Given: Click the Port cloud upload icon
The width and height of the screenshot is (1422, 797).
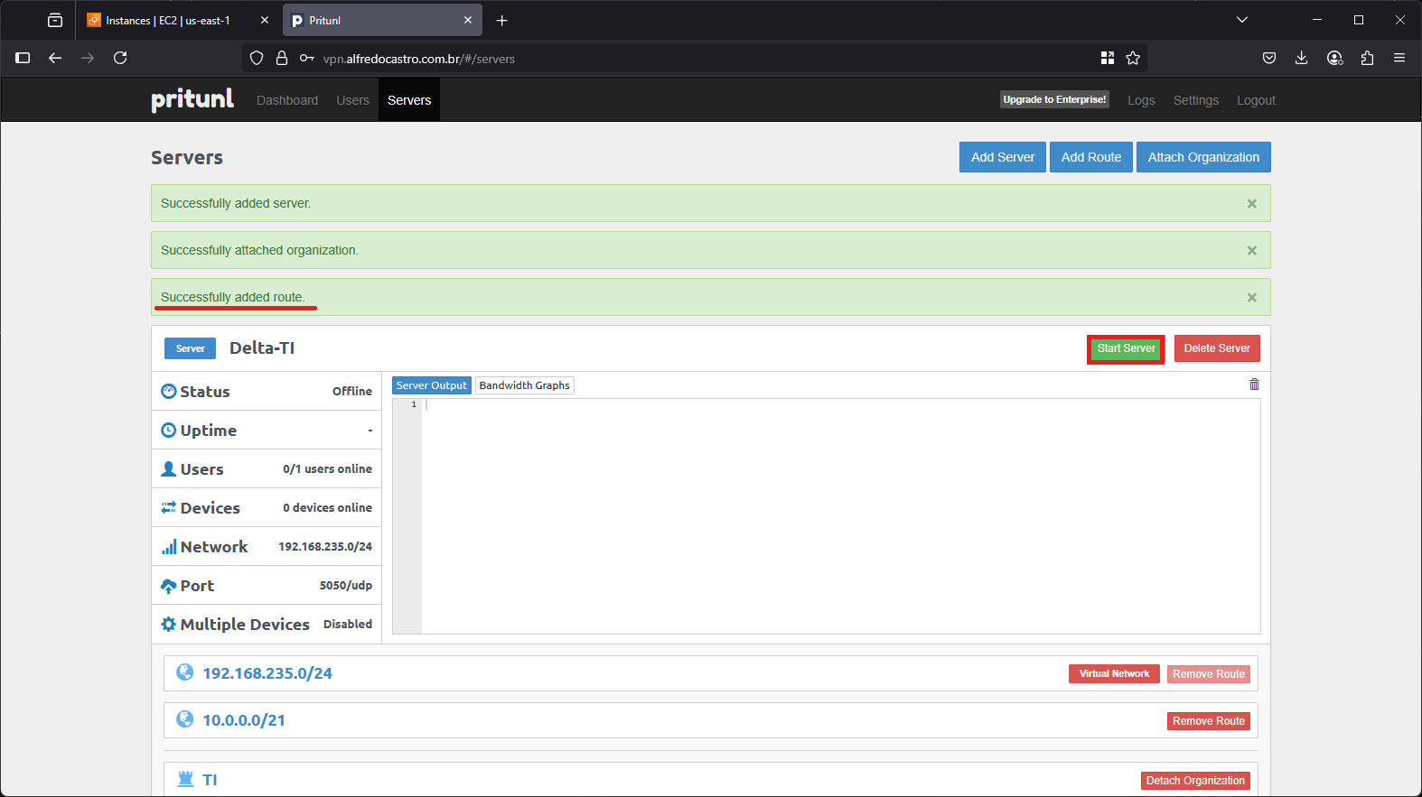Looking at the screenshot, I should (x=169, y=586).
